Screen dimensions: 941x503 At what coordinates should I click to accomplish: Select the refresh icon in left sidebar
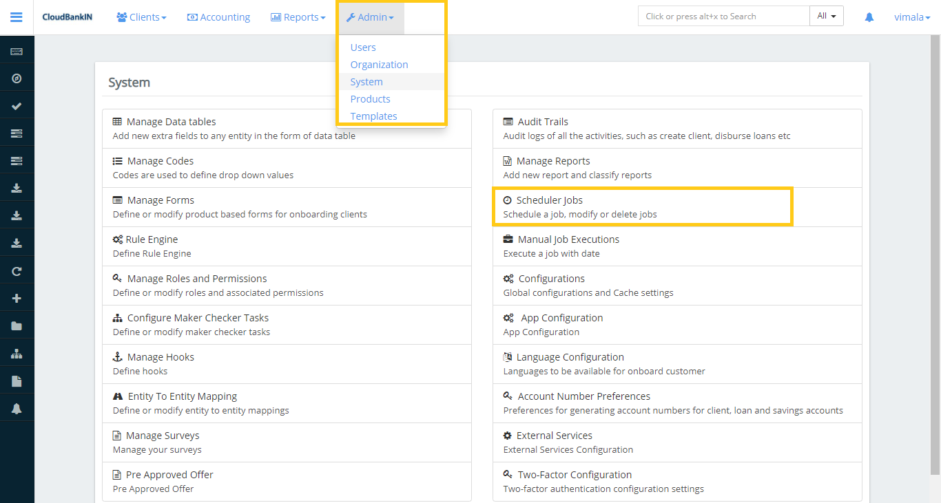click(17, 270)
